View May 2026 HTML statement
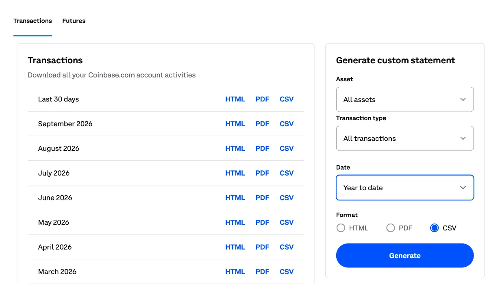 (x=235, y=222)
